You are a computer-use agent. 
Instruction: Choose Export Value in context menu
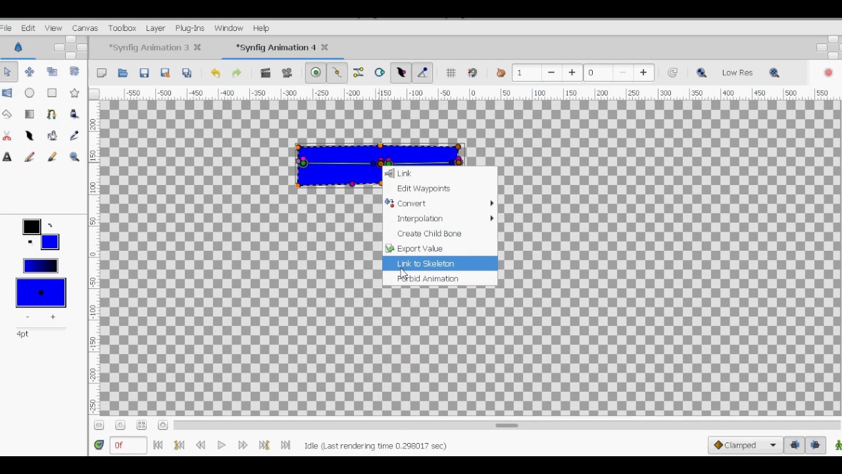tap(440, 249)
